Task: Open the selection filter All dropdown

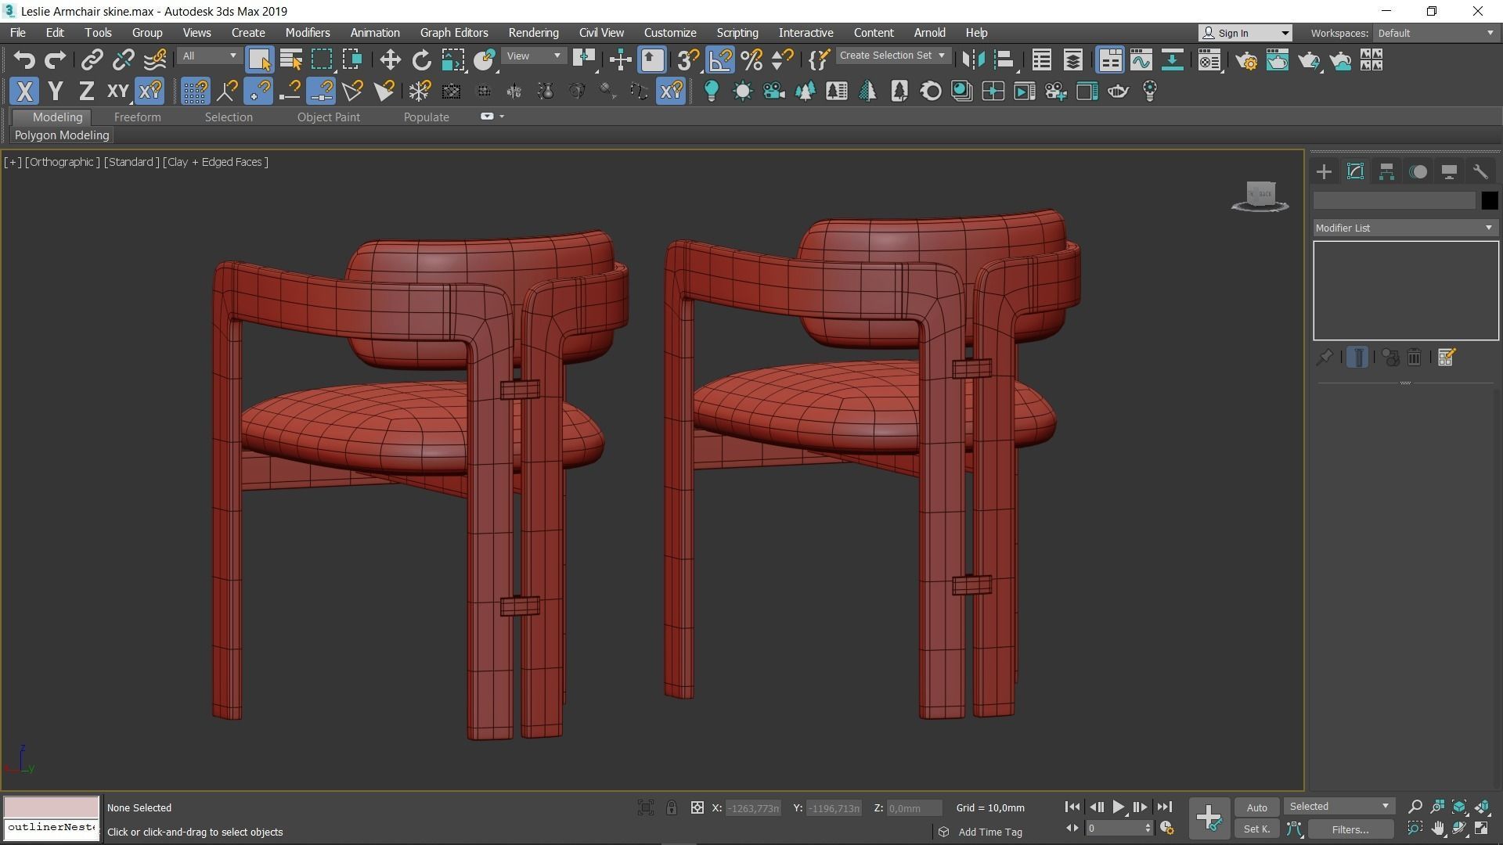Action: coord(207,56)
